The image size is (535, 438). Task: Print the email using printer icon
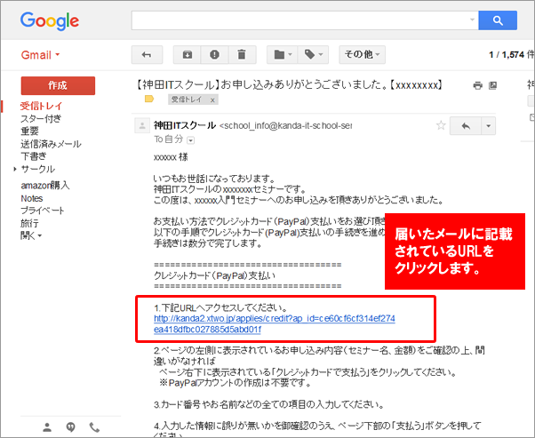[478, 85]
